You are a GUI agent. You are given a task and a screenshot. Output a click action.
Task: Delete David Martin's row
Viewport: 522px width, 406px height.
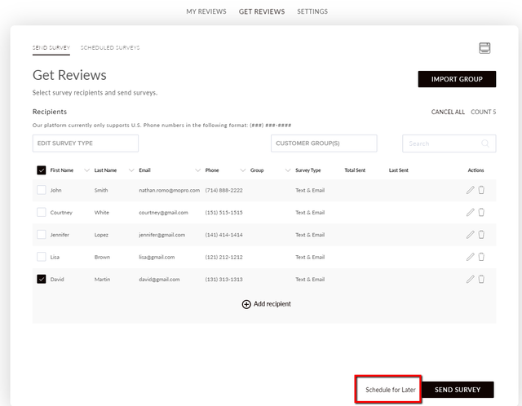(481, 279)
